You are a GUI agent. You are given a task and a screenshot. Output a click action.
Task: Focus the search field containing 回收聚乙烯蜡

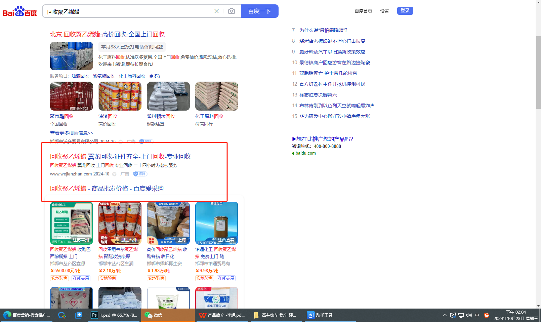[x=128, y=11]
